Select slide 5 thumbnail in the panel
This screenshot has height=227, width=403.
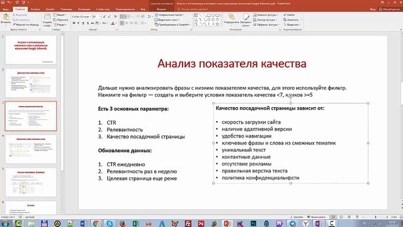31,182
